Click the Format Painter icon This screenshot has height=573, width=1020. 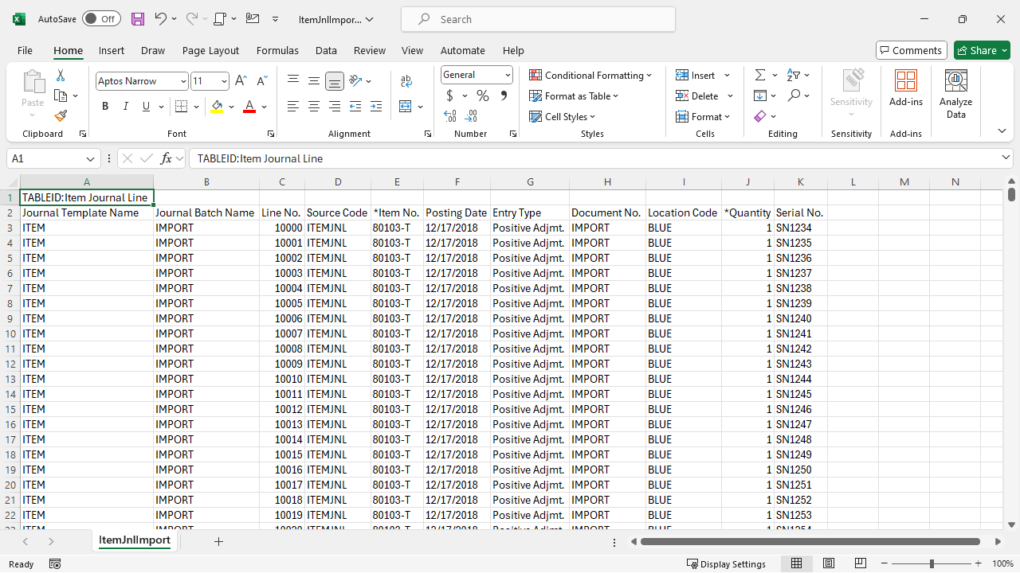tap(61, 115)
